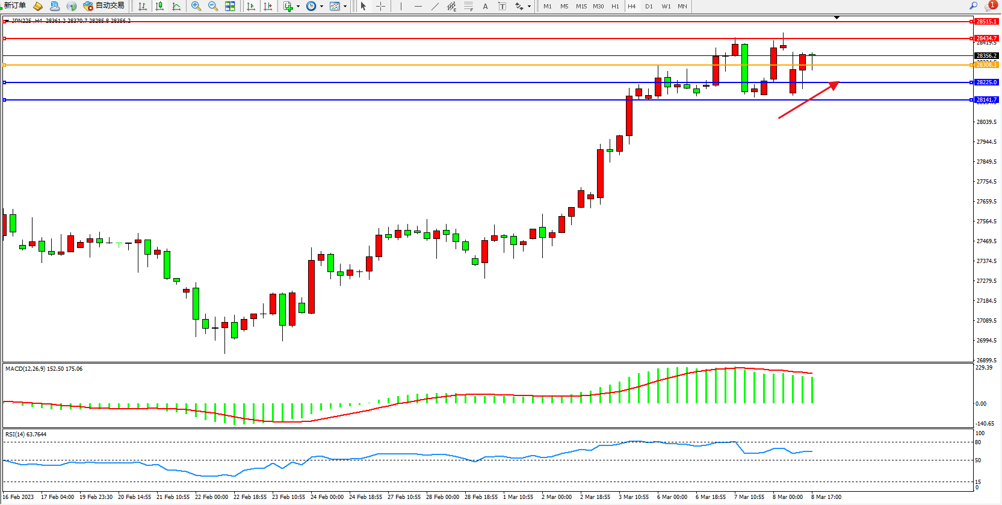Open the periodicity clock dropdown arrow
This screenshot has height=505, width=1002.
(321, 7)
